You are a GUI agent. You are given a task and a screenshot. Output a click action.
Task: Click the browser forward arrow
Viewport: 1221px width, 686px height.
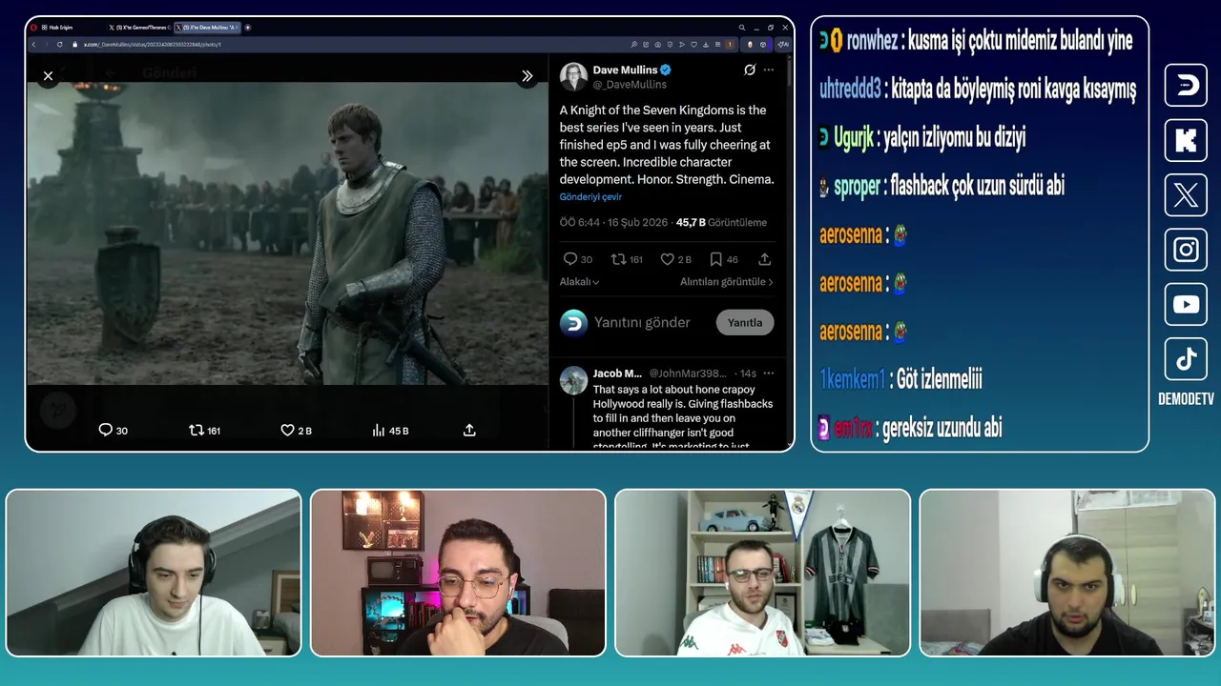click(x=47, y=44)
